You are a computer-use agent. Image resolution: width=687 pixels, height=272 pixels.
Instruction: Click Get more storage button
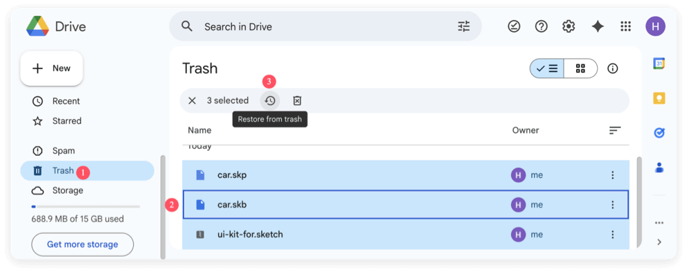[x=82, y=244]
